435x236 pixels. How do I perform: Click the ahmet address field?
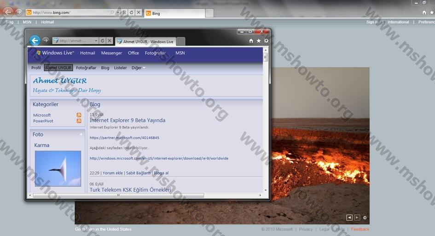tap(73, 41)
